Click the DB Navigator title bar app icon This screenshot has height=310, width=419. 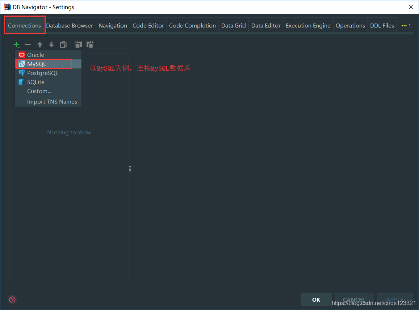(x=7, y=7)
